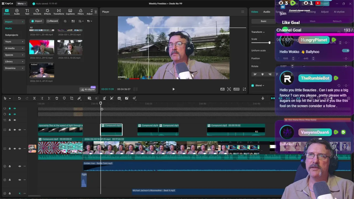Viewport: 354px width, 199px height.
Task: Undo the last timeline action
Action: click(x=19, y=98)
